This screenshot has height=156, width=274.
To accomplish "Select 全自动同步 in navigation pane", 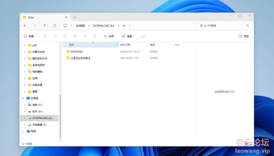I will click(x=39, y=65).
